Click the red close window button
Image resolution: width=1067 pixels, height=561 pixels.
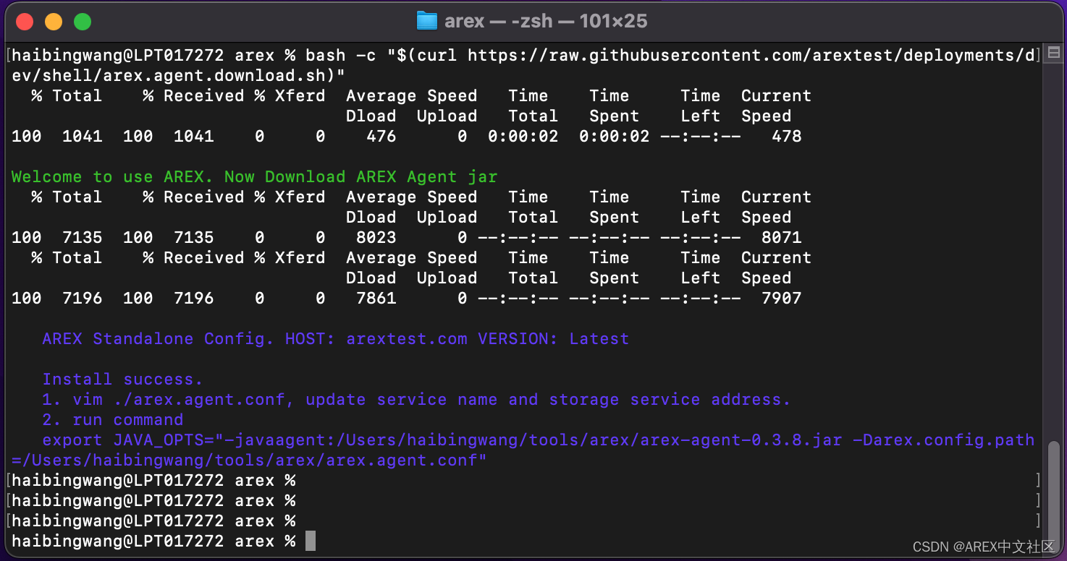25,22
